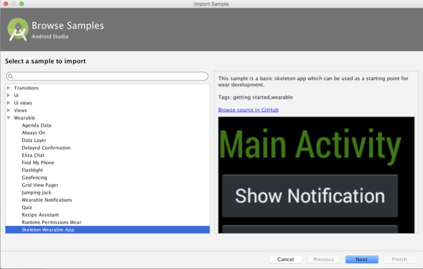Screen dimensions: 423x269
Task: Select the Transitions tree row
Action: tap(108, 88)
